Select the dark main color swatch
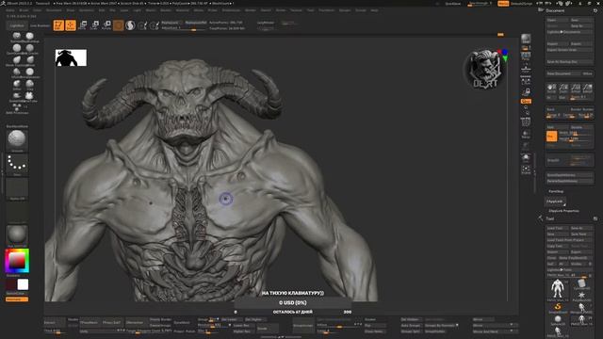 pos(10,284)
